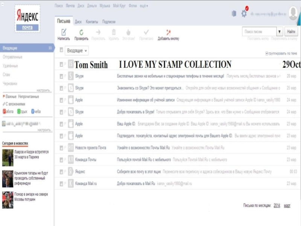Open Деньги in the top service bar
This screenshot has width=301, height=226.
92,6
